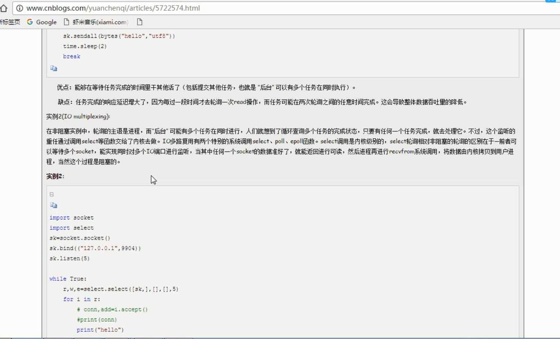Collapse the 实例2 code block
Viewport: 560px width, 339px height.
click(52, 194)
